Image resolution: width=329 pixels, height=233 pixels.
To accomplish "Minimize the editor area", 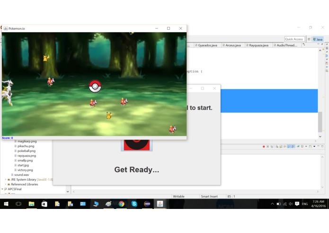I will 319,44.
